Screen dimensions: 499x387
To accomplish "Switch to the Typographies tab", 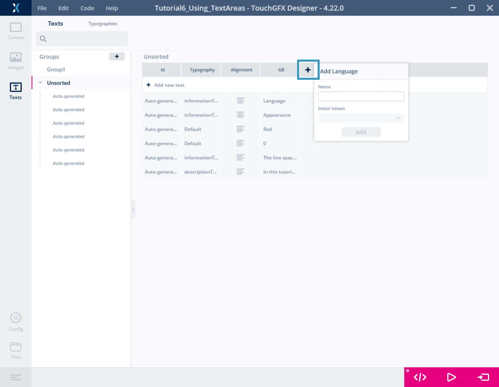I will (103, 24).
